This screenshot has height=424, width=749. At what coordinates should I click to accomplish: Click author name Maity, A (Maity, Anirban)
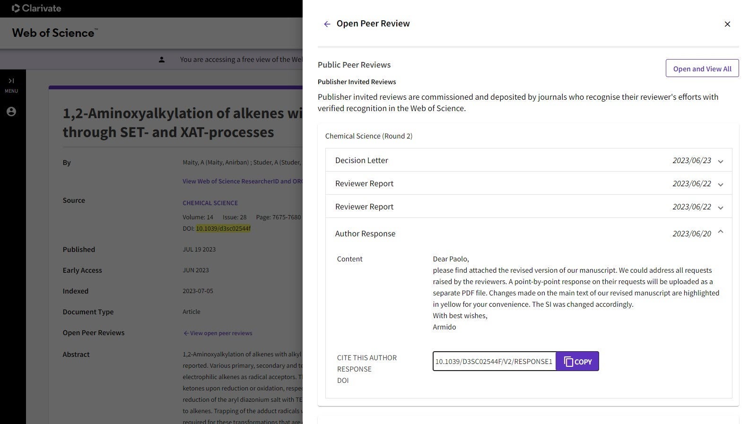(x=216, y=162)
